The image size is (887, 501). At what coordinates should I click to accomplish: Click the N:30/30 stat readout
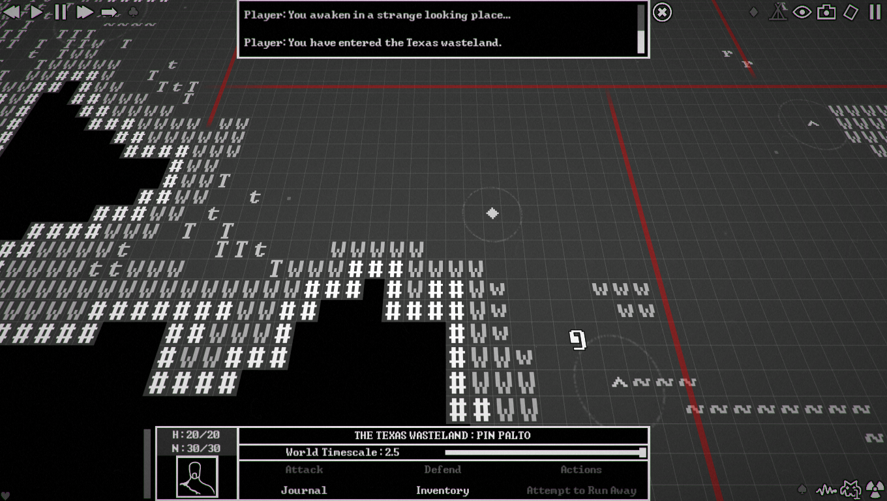click(x=196, y=448)
